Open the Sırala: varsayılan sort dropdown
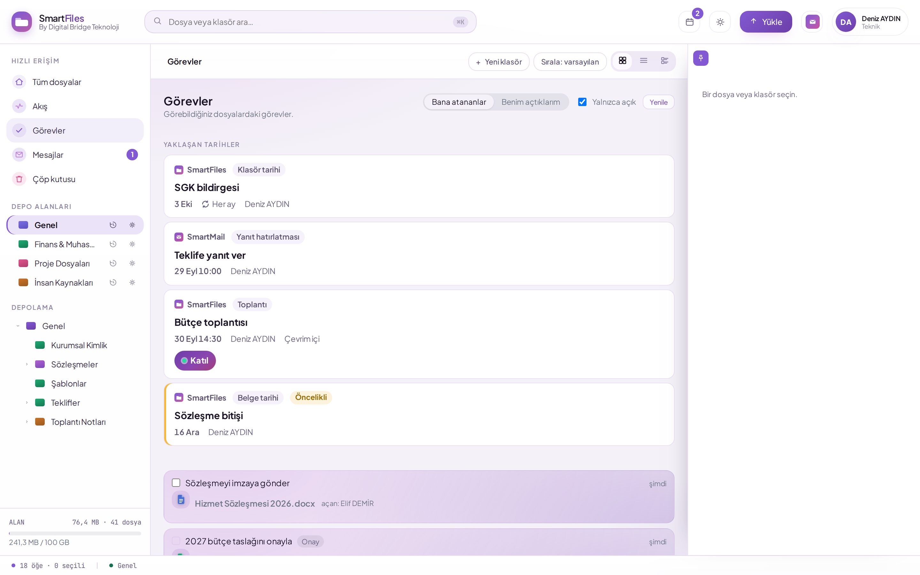The height and width of the screenshot is (575, 920). (570, 62)
